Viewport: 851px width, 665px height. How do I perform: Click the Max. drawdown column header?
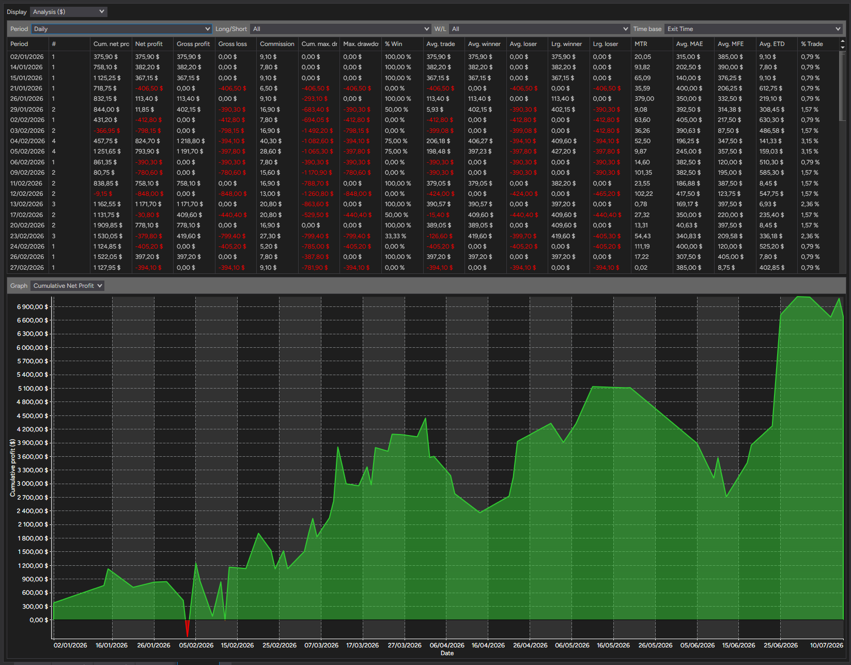[x=361, y=44]
